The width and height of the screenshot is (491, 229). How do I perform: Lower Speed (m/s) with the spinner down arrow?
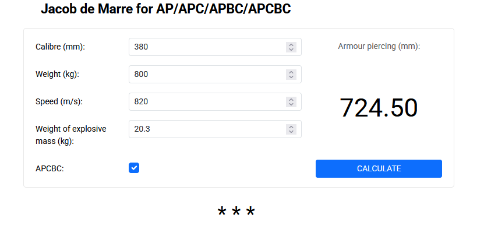(x=291, y=104)
